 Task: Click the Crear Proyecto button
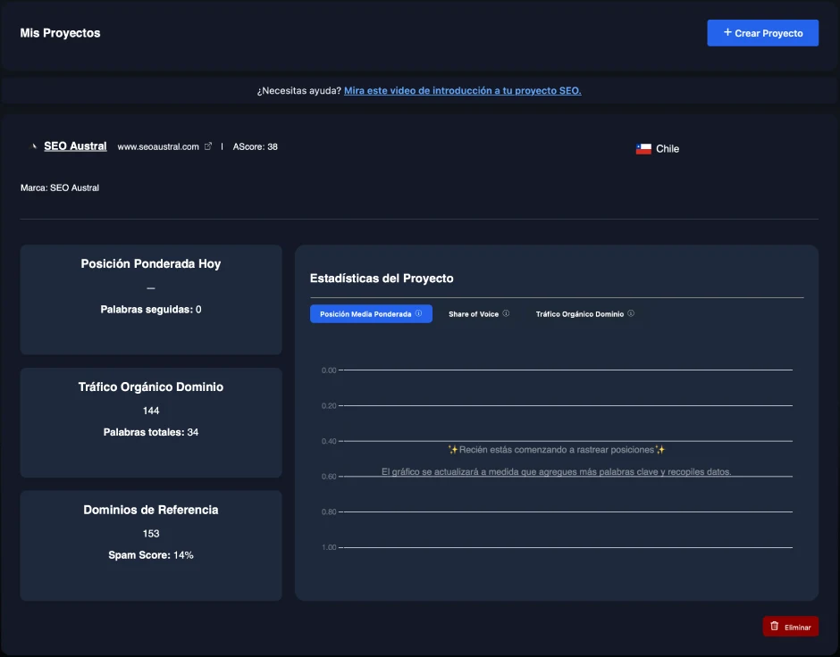click(x=762, y=33)
